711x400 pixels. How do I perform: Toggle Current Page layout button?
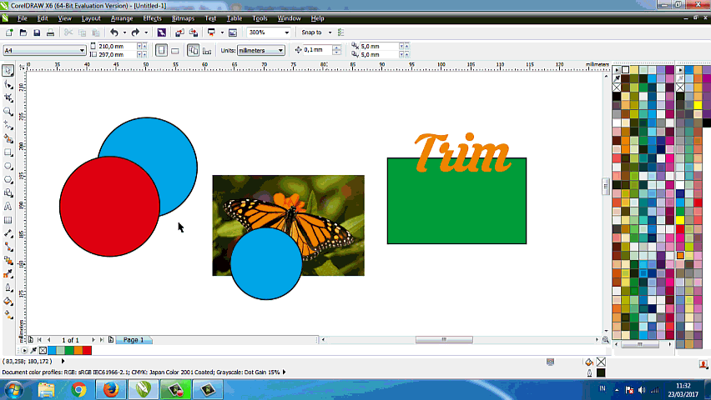pos(207,50)
